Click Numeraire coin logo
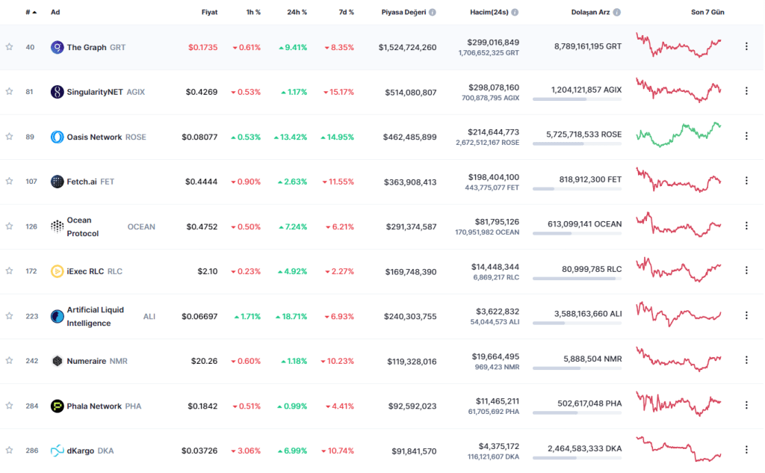 pos(57,361)
